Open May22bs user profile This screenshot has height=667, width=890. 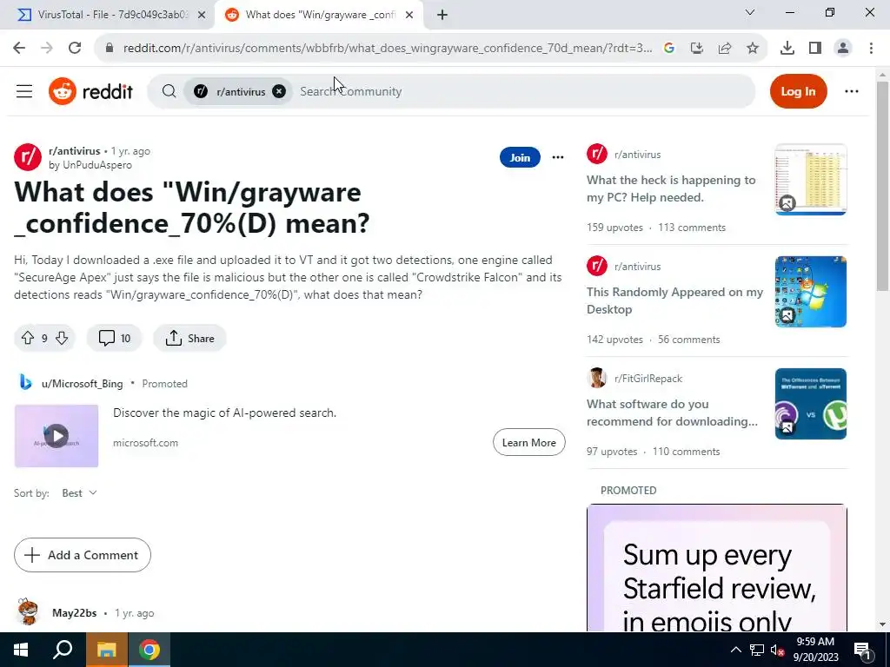75,613
